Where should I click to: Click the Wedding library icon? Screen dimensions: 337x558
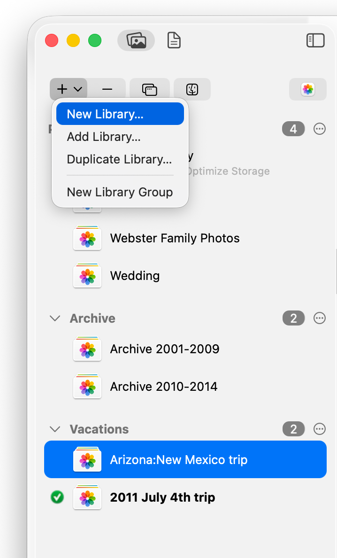pyautogui.click(x=87, y=276)
